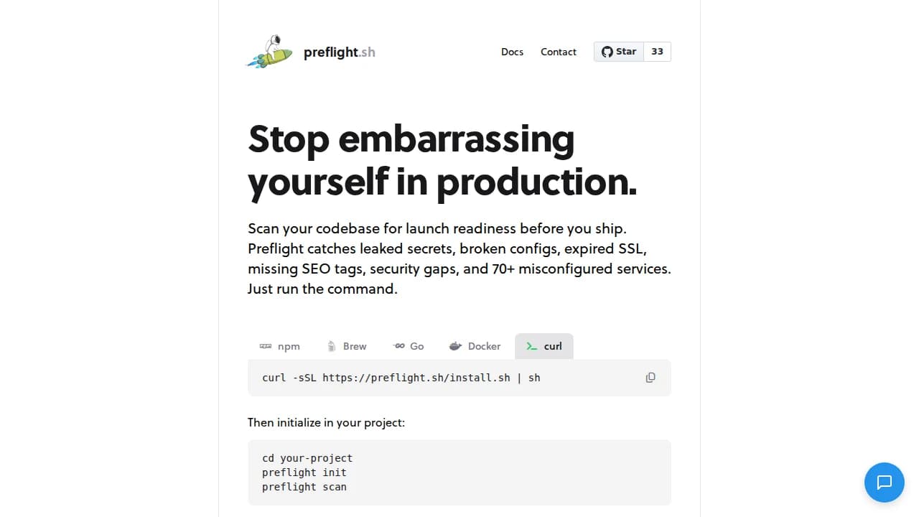Viewport: 919px width, 517px height.
Task: Click the preflight.sh site name
Action: [x=340, y=52]
